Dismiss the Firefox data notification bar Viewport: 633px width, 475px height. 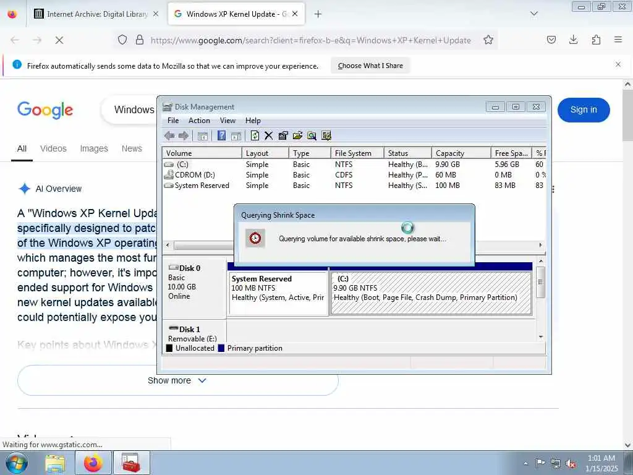(618, 64)
